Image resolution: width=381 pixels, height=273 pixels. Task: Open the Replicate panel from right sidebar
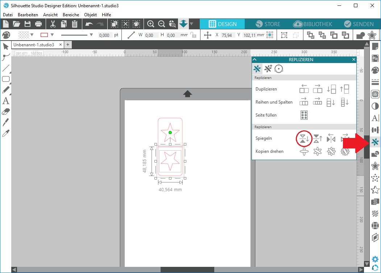click(x=375, y=142)
